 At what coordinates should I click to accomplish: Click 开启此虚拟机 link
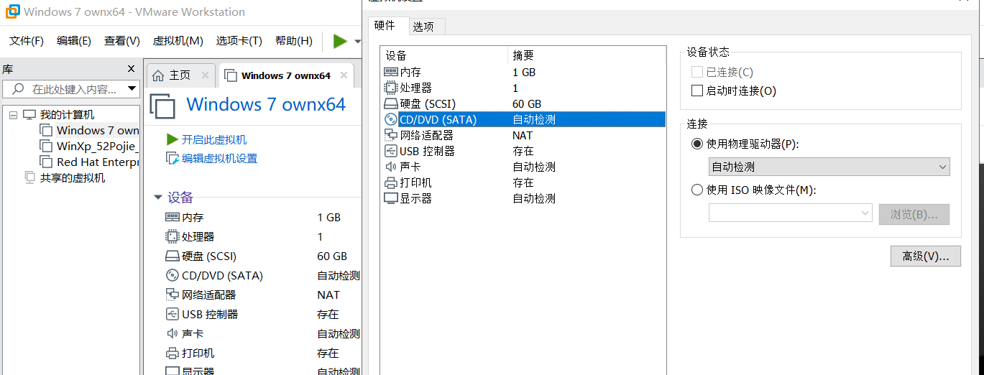214,139
